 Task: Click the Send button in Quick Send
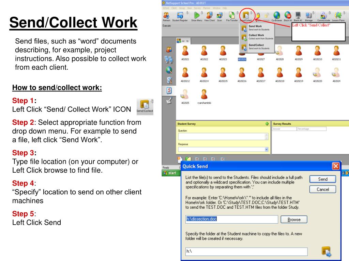[322, 179]
